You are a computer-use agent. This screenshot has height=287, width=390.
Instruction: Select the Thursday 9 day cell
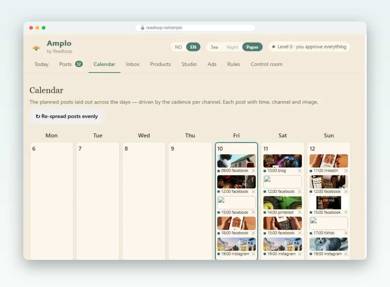tap(190, 201)
